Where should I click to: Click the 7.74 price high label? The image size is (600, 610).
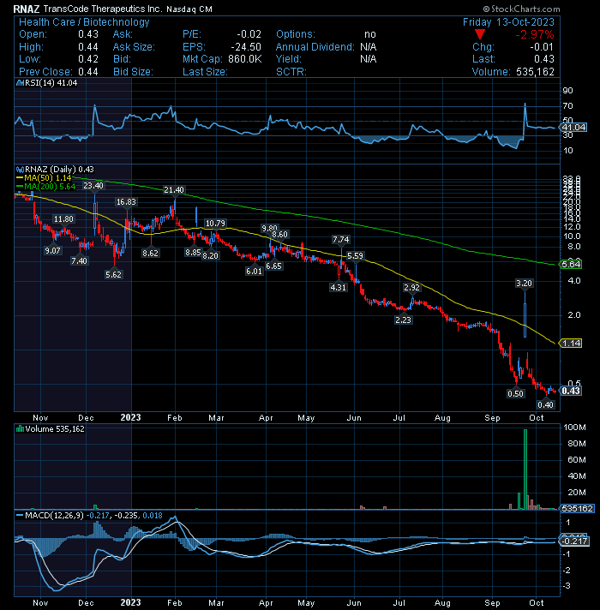point(341,239)
